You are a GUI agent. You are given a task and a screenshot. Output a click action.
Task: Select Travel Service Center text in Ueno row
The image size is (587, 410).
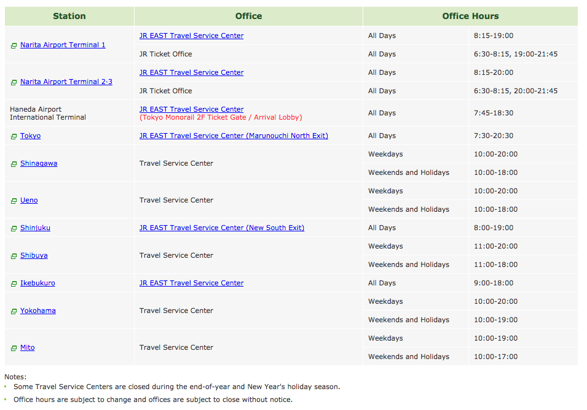176,200
